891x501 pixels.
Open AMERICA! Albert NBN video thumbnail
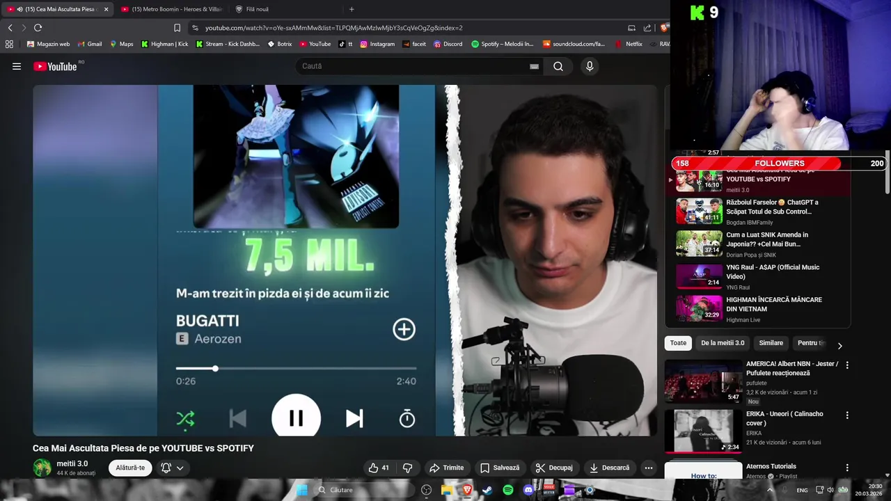703,381
